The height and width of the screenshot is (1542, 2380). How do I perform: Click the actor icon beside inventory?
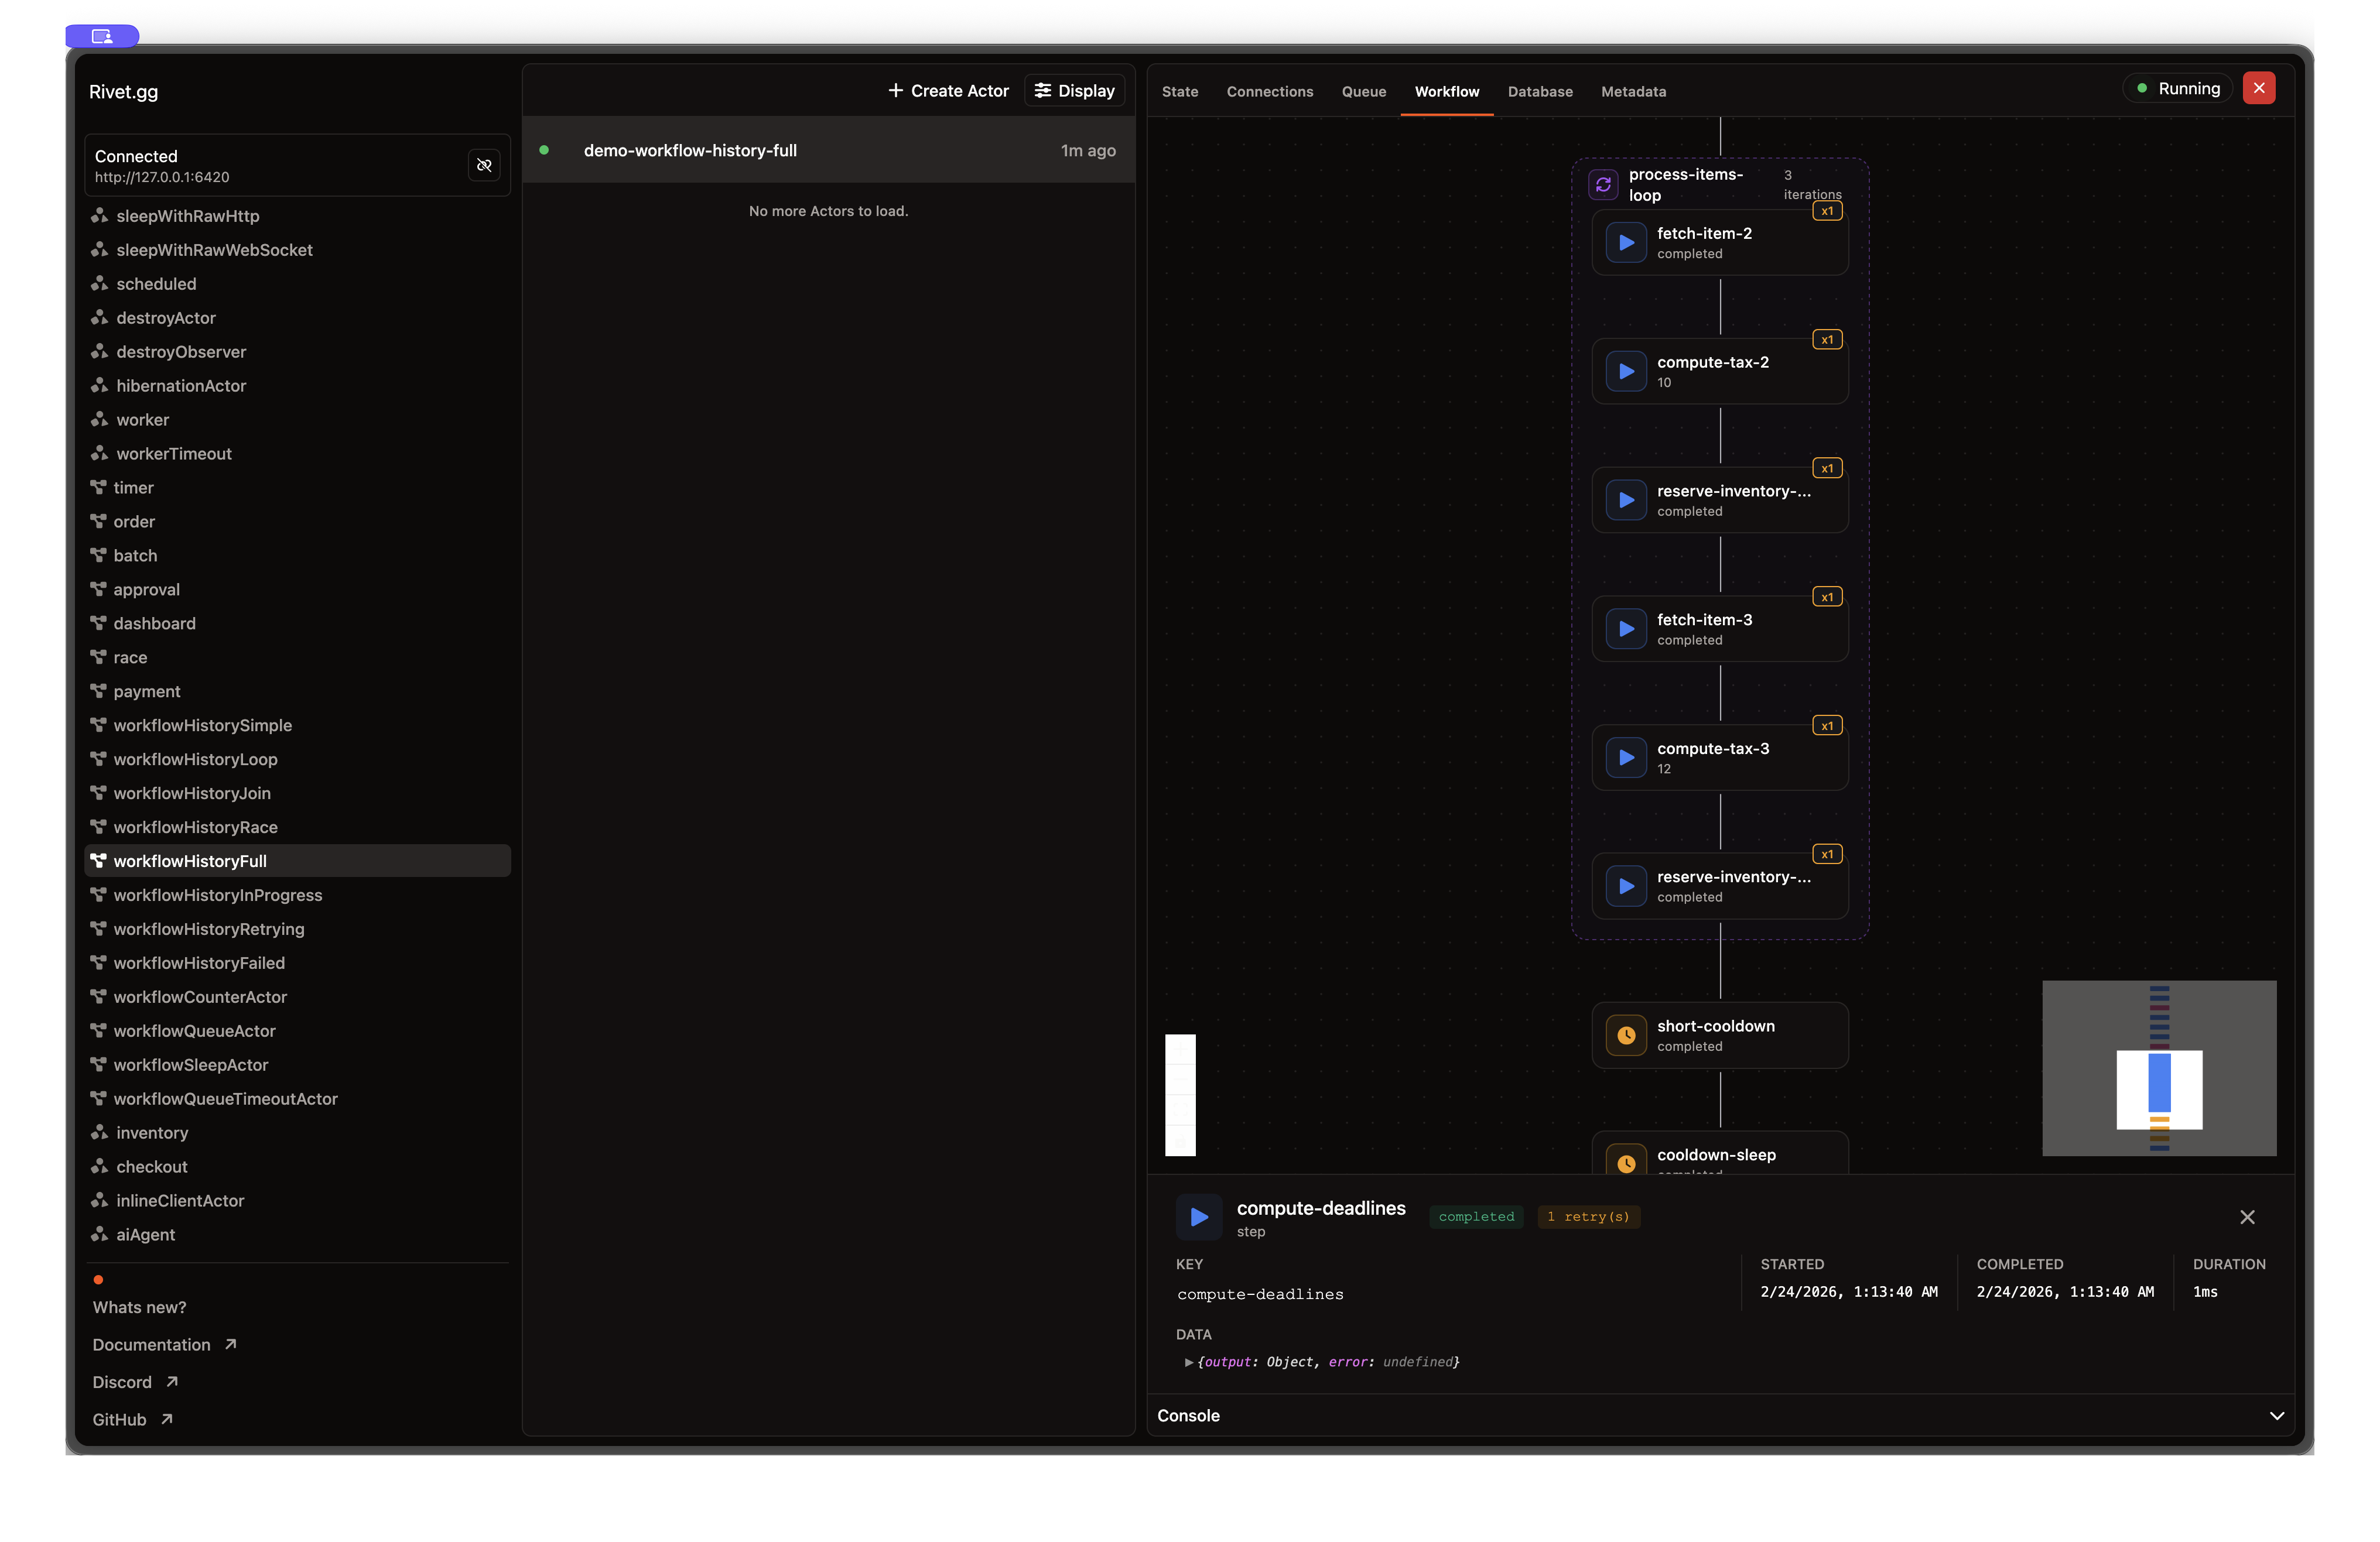pos(99,1133)
